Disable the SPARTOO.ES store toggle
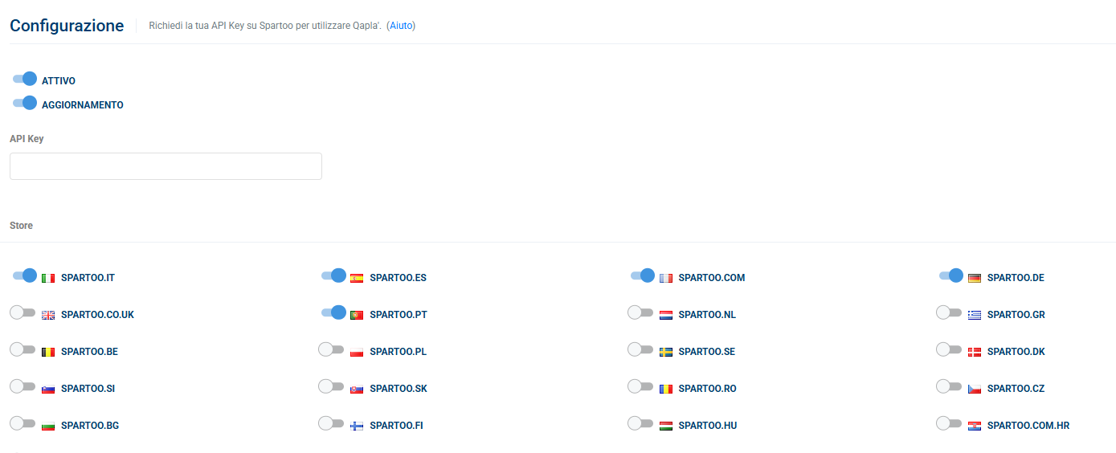1116x453 pixels. pos(333,275)
